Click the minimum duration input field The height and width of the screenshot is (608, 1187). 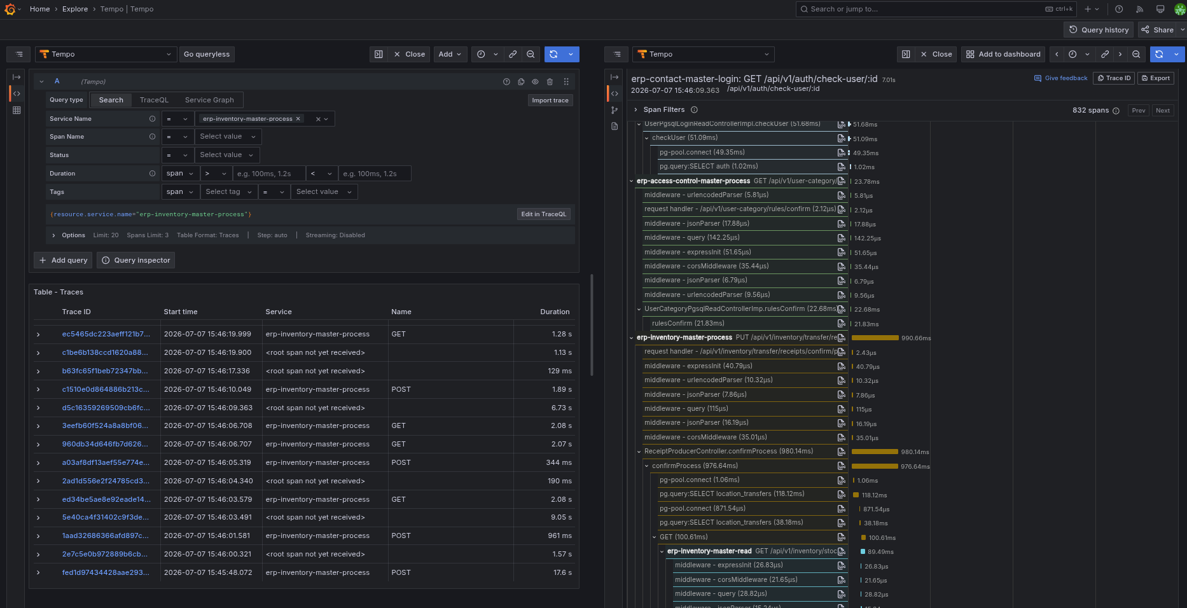coord(268,174)
